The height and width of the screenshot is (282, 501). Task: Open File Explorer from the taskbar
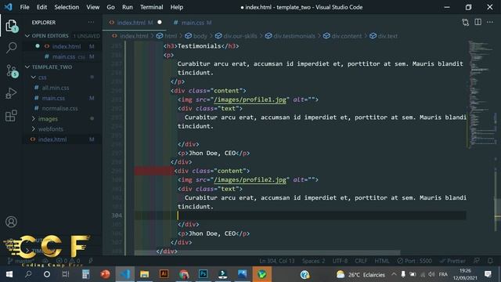(x=144, y=274)
